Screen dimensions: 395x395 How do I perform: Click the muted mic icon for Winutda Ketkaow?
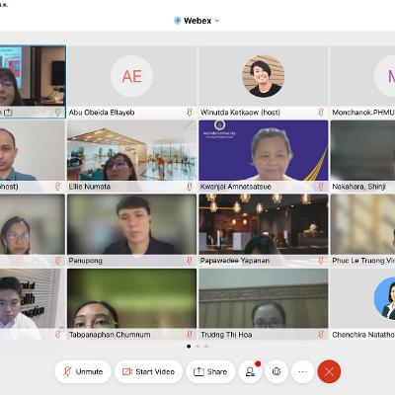(321, 113)
